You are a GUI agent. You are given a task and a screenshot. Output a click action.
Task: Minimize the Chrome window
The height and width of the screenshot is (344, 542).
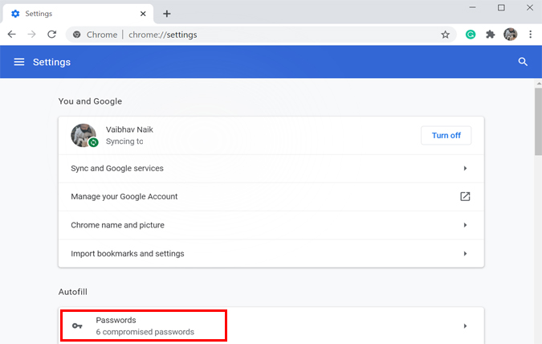click(x=472, y=7)
